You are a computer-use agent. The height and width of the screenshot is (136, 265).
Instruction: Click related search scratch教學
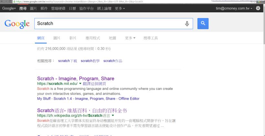pos(90,61)
